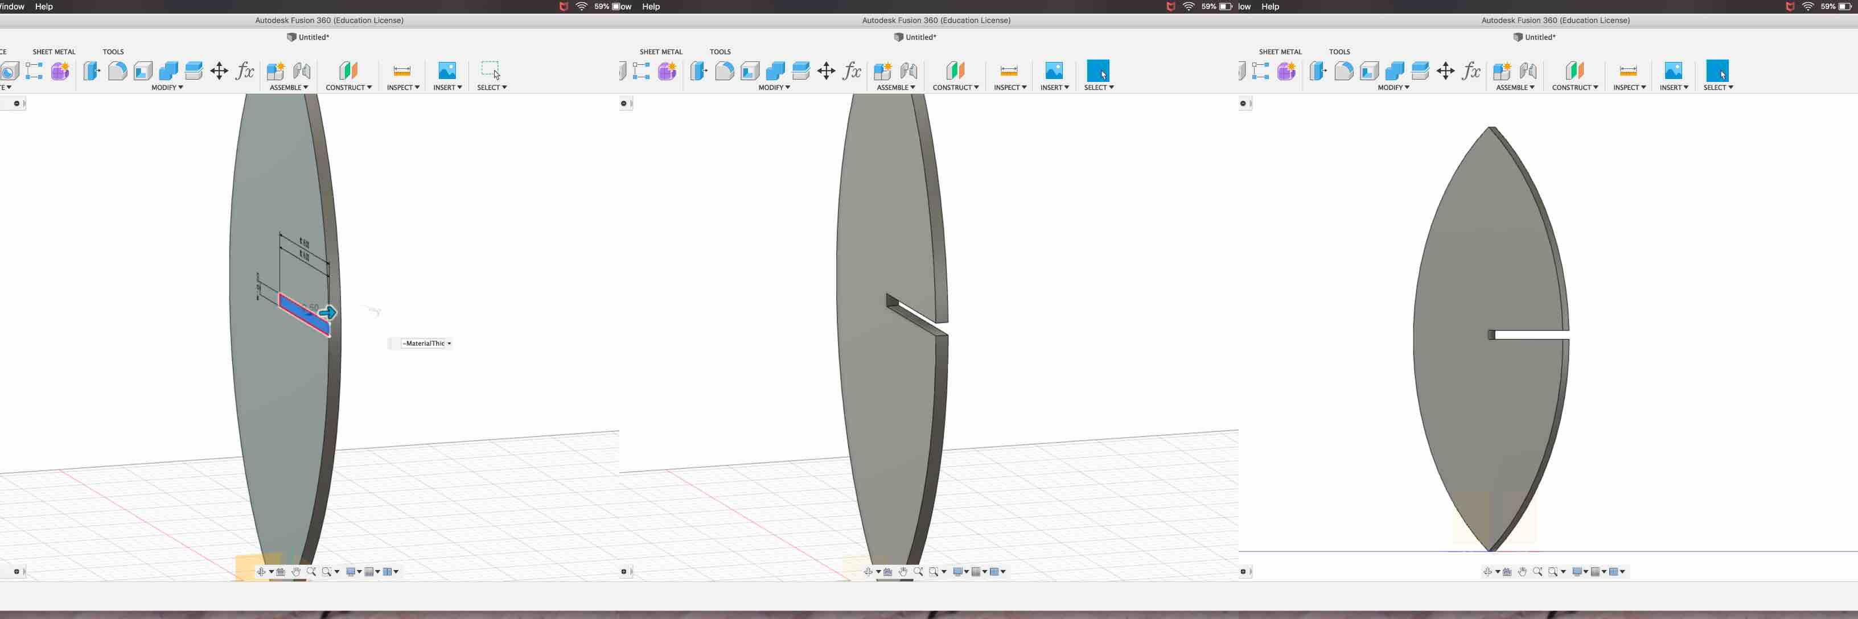Open TOOLS tab in right window
This screenshot has width=1858, height=619.
[x=1339, y=52]
